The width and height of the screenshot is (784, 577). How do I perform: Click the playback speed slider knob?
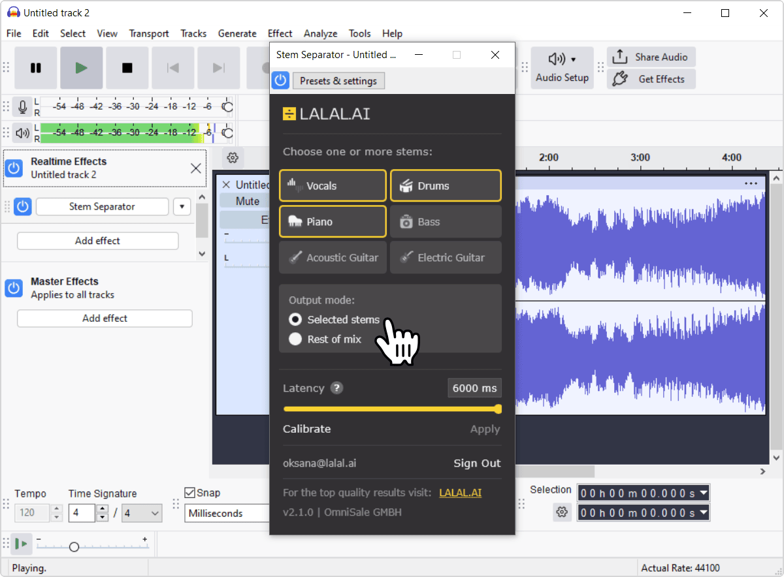(74, 547)
